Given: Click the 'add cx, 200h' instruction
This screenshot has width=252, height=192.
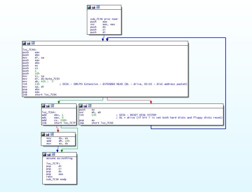Looking at the screenshot, I should [54, 120].
